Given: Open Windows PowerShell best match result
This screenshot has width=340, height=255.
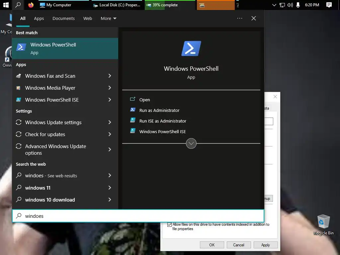Looking at the screenshot, I should [x=65, y=48].
